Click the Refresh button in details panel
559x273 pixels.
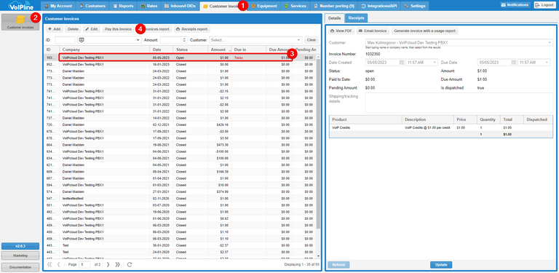coord(338,265)
